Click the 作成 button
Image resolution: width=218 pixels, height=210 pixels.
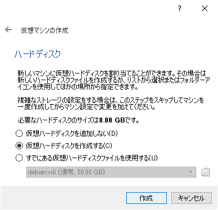click(x=146, y=198)
